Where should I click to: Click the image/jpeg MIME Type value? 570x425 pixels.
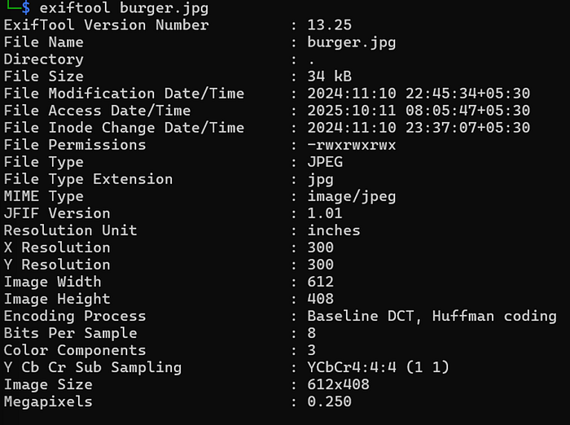[x=352, y=197]
